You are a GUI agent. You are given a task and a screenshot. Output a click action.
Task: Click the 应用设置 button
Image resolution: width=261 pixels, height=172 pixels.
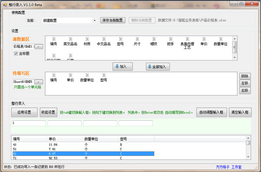[24, 112]
